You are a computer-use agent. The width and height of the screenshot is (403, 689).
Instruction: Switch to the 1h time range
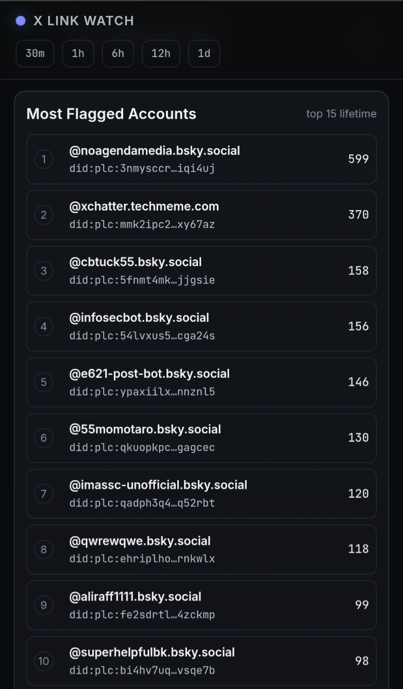click(x=78, y=53)
